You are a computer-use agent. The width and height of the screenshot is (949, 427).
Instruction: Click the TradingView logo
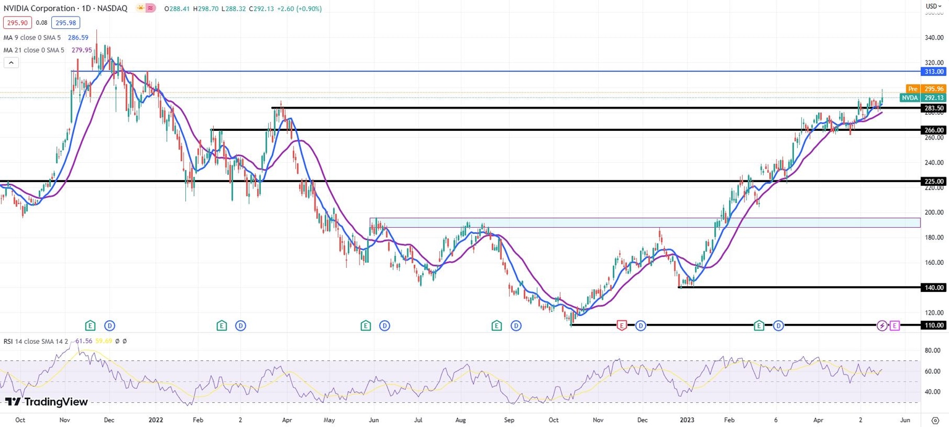46,402
